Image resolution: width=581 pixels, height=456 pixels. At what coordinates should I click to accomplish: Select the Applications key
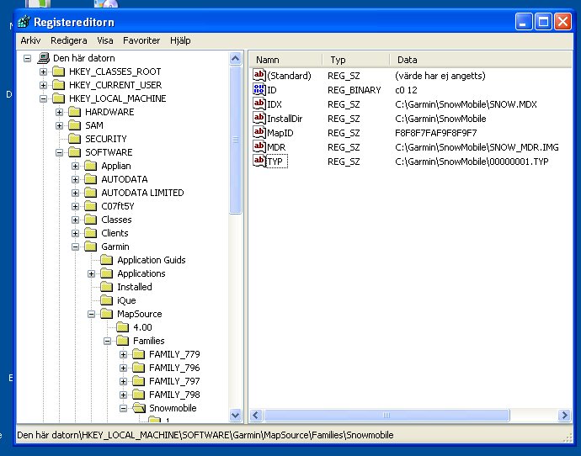pyautogui.click(x=141, y=273)
